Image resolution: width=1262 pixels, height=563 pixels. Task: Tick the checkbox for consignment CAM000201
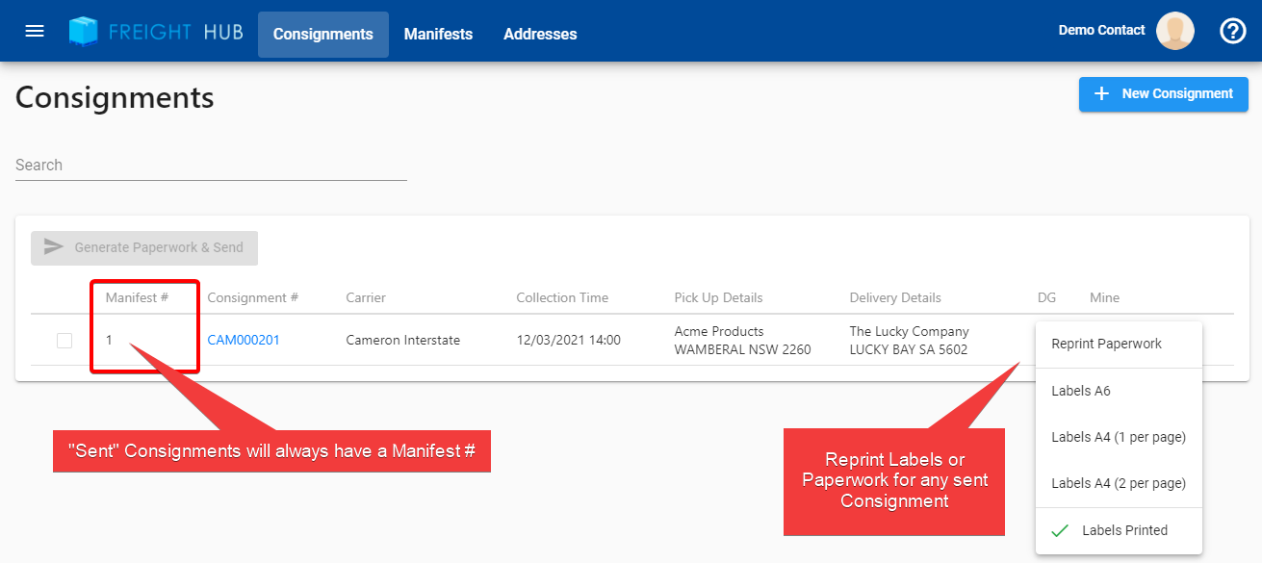64,340
